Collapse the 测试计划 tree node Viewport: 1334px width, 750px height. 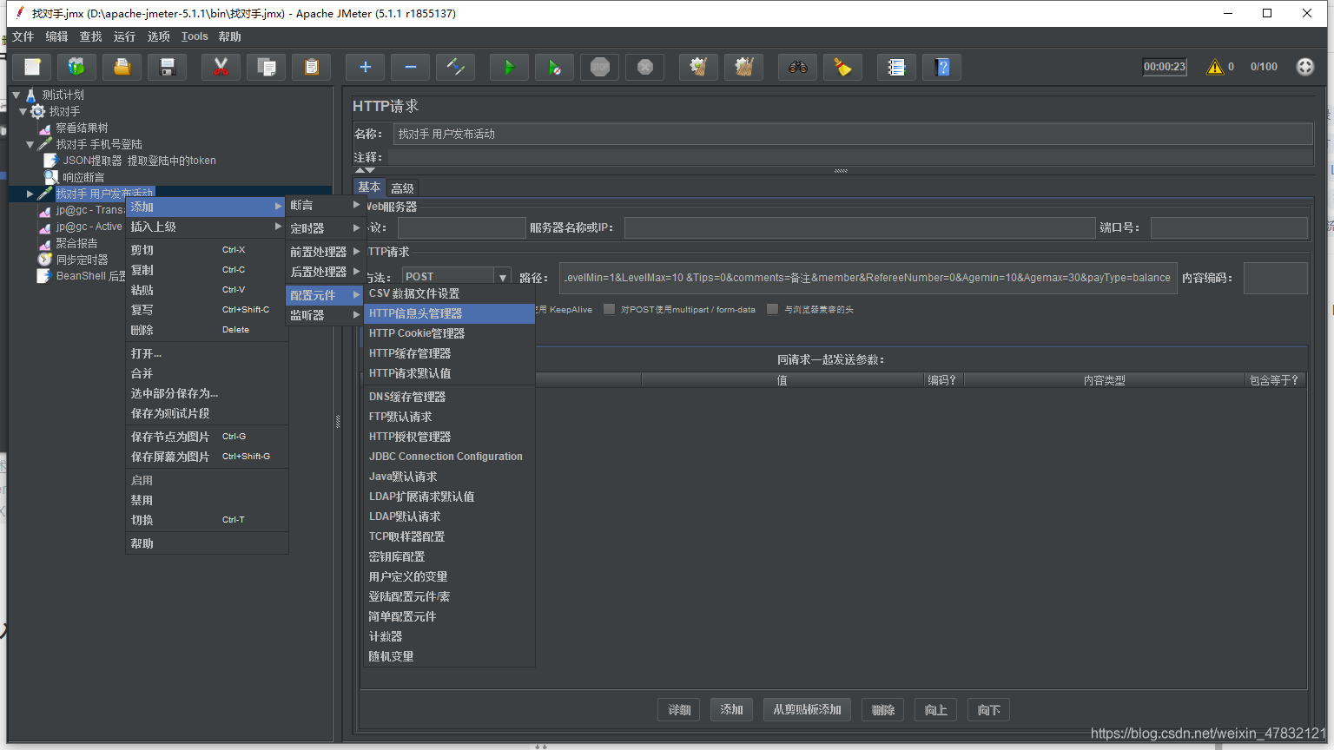(17, 95)
